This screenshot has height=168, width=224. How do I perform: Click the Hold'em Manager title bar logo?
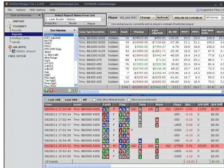click(7, 4)
